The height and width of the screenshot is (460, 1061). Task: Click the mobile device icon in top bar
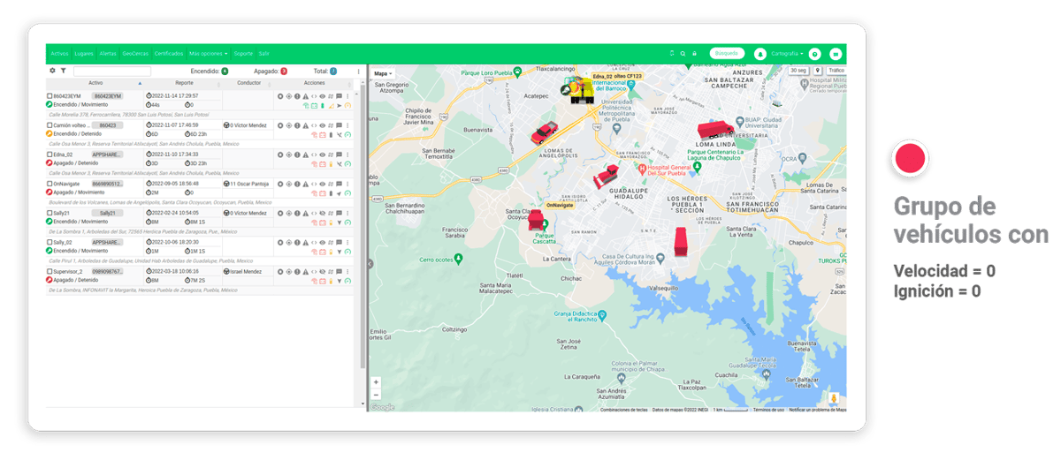[x=672, y=53]
